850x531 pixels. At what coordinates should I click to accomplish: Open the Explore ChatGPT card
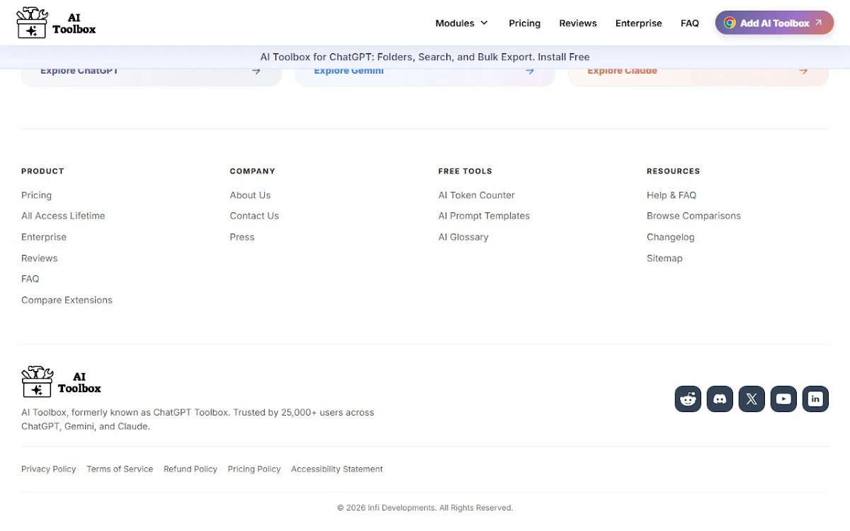152,76
